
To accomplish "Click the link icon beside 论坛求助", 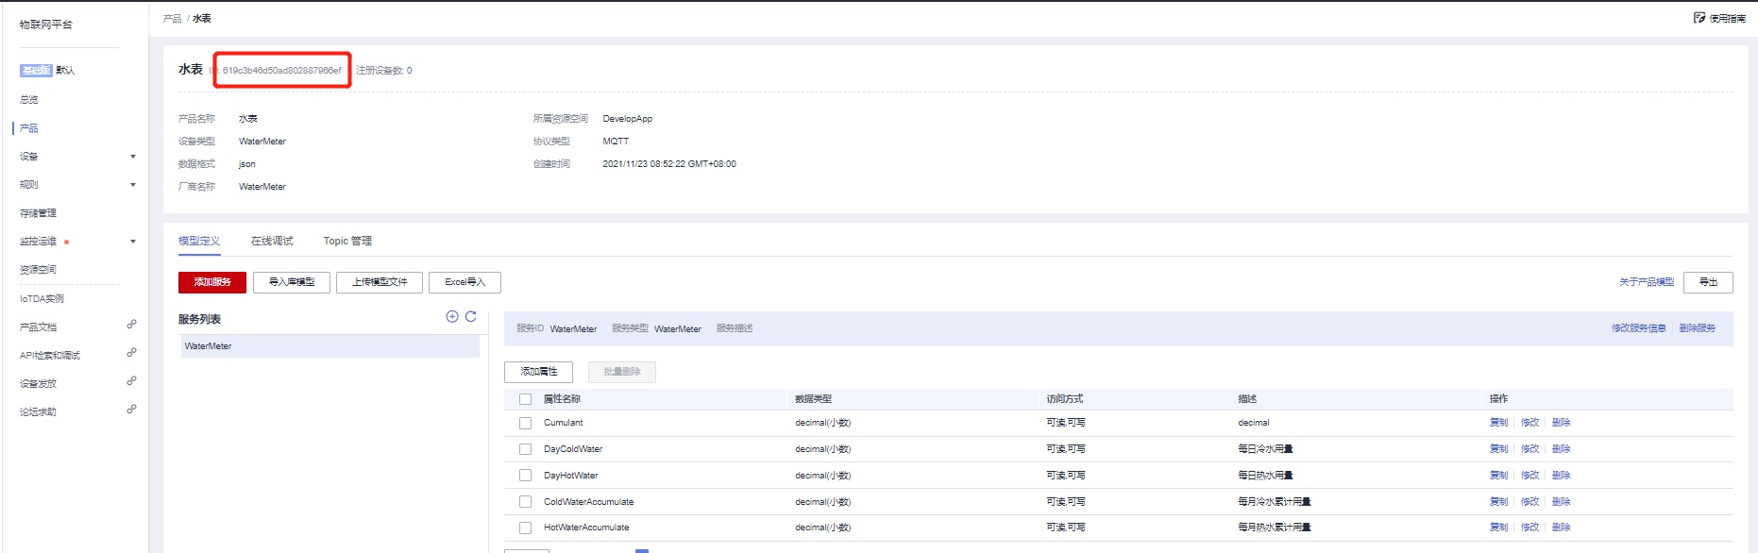I will point(132,410).
